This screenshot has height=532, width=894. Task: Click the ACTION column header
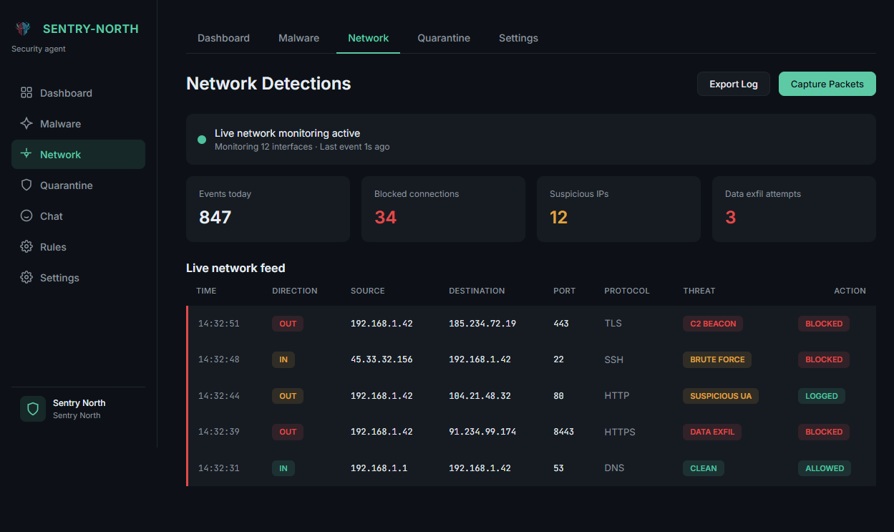pos(850,291)
